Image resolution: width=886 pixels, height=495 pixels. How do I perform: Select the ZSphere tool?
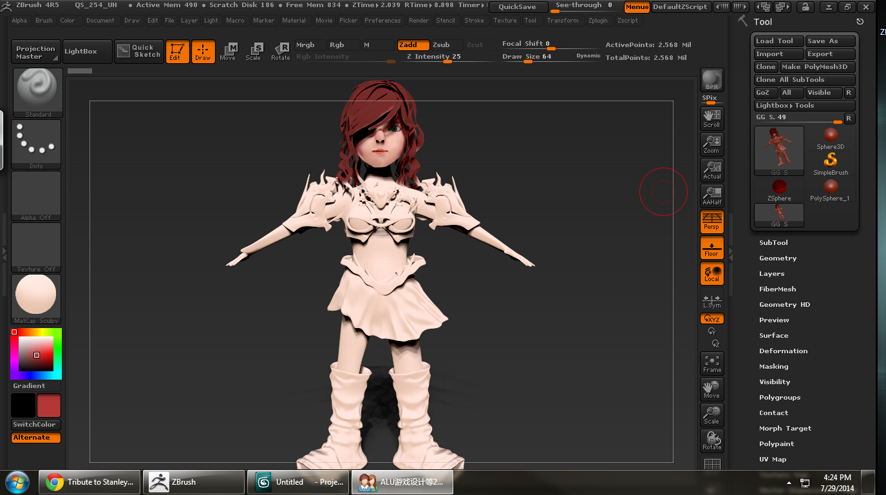(x=779, y=190)
